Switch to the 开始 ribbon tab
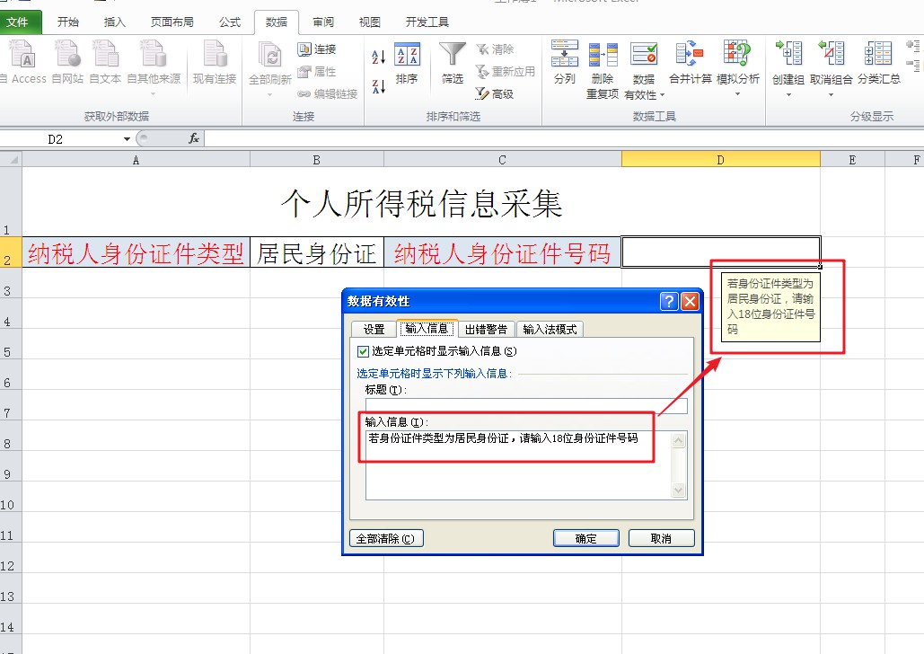The width and height of the screenshot is (924, 654). pos(67,22)
